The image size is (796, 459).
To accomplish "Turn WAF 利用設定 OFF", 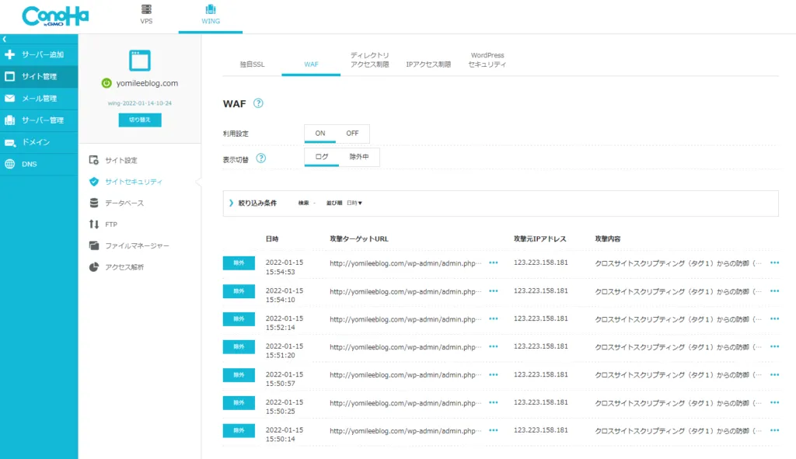I will tap(352, 134).
